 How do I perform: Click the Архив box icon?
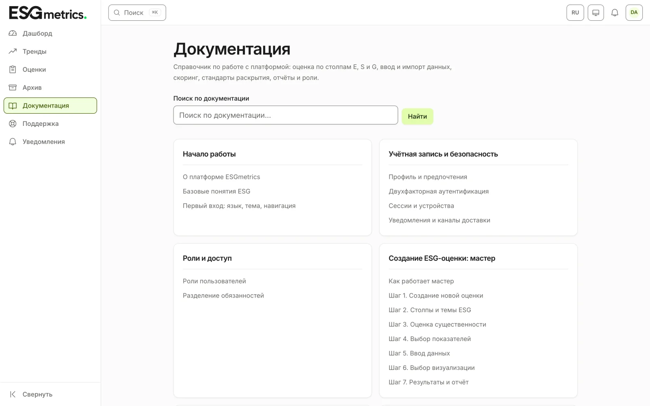pyautogui.click(x=13, y=87)
